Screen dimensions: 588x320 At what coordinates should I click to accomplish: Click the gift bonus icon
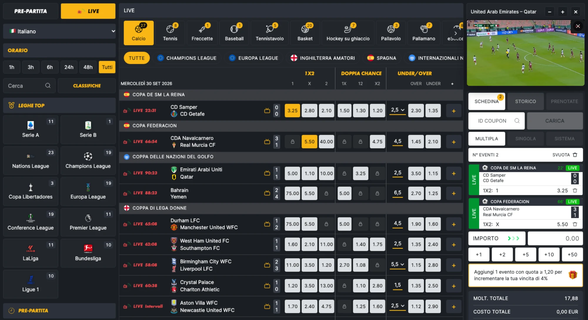click(x=572, y=275)
